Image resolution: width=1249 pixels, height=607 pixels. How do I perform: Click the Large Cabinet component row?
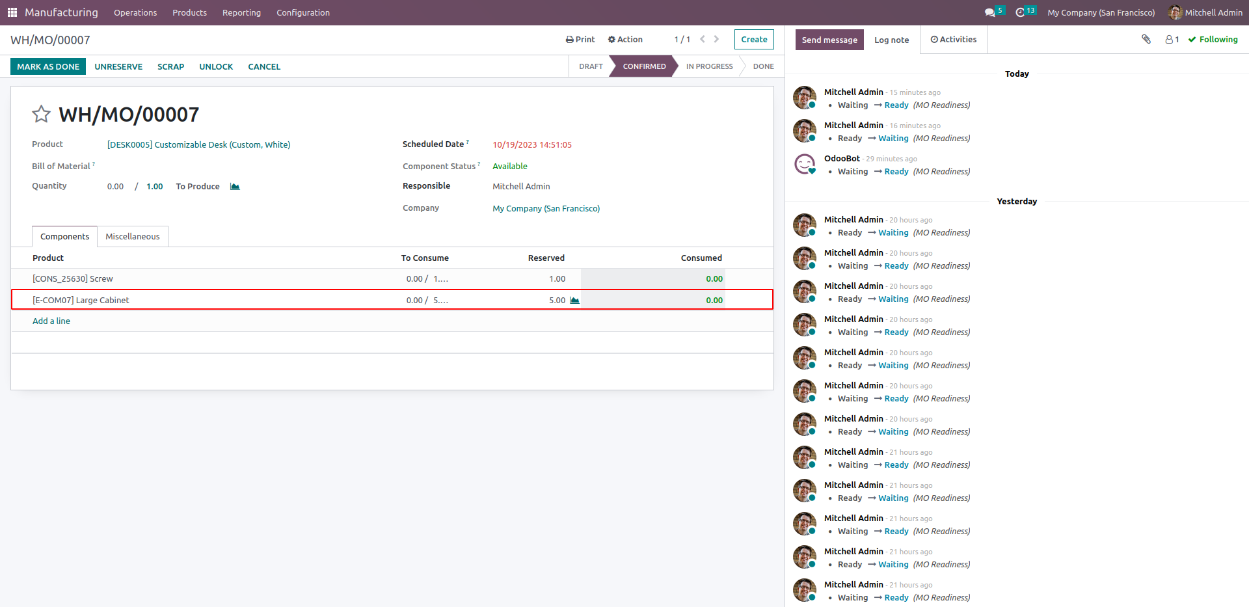pos(392,300)
